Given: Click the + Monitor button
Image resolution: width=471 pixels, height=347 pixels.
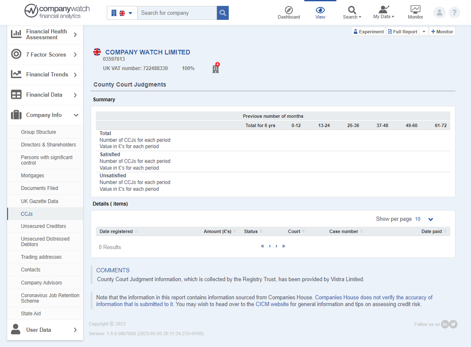Looking at the screenshot, I should pyautogui.click(x=442, y=32).
